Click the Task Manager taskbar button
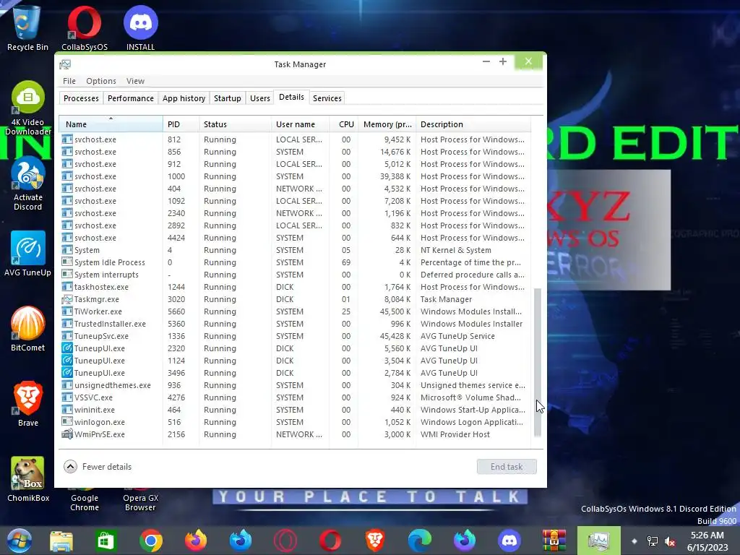The width and height of the screenshot is (740, 555). click(598, 541)
